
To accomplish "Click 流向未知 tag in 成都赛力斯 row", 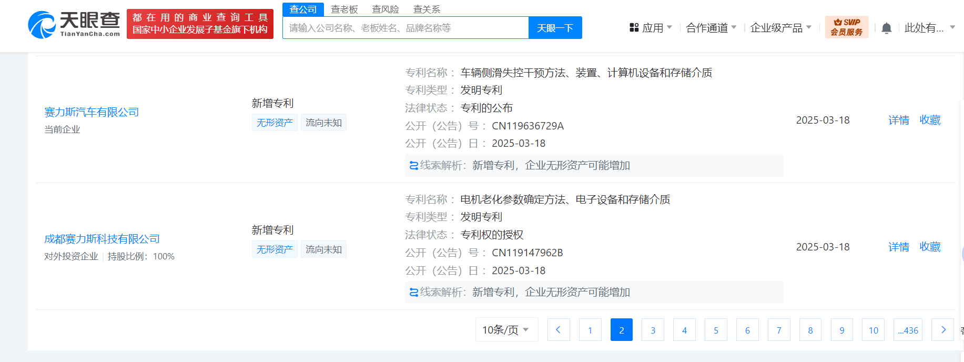I will point(323,249).
